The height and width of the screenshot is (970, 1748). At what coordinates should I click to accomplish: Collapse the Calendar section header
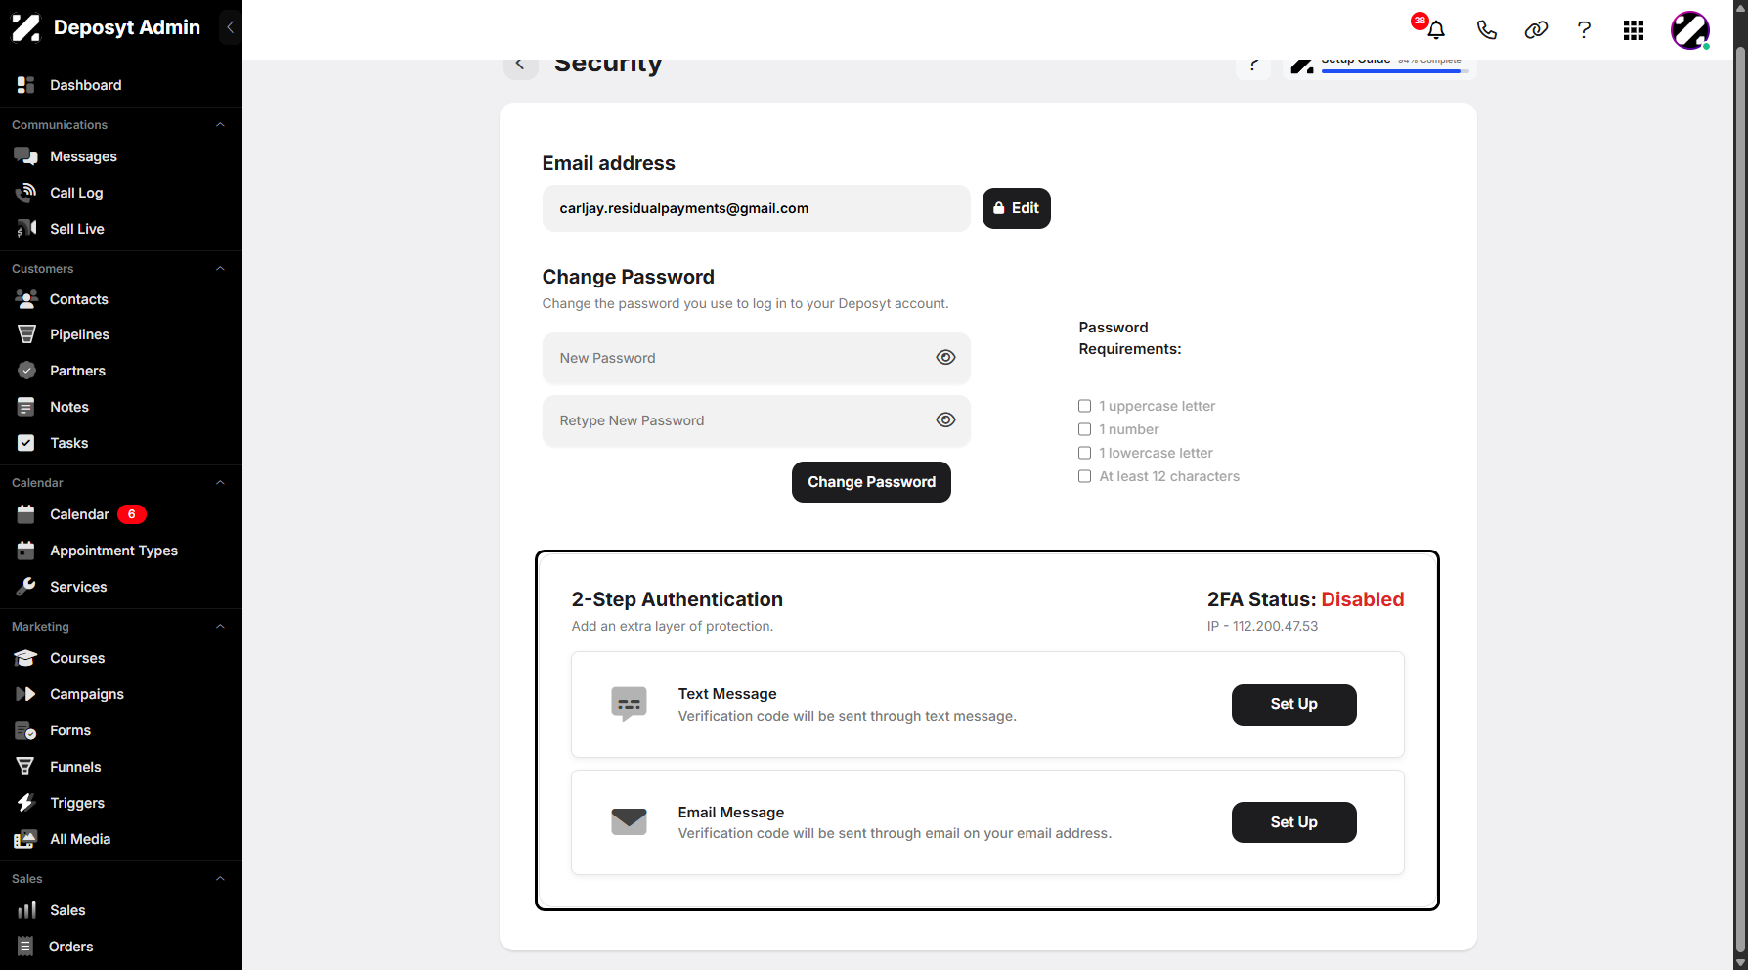pos(220,483)
